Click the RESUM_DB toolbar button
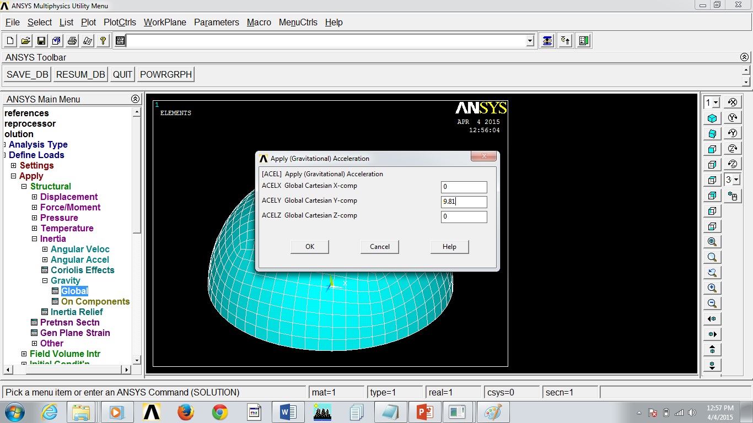The width and height of the screenshot is (753, 423). coord(80,74)
